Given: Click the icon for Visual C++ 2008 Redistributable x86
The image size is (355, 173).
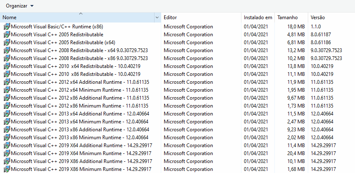Looking at the screenshot, I should coord(7,58).
